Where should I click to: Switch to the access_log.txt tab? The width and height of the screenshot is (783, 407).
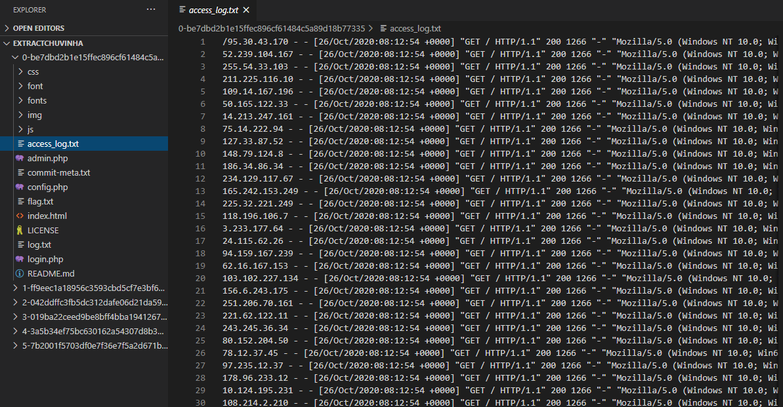(211, 10)
